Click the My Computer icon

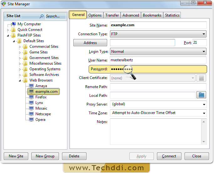click(13, 24)
